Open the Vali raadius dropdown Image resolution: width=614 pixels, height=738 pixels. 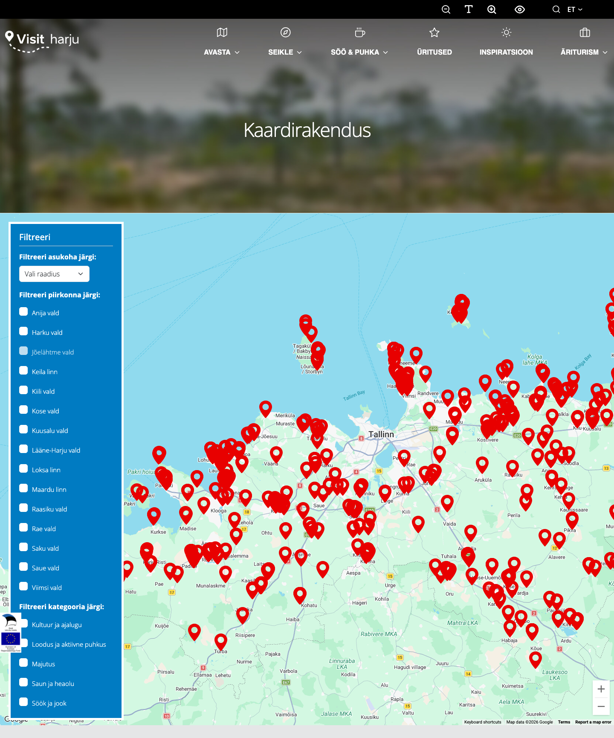(x=54, y=274)
